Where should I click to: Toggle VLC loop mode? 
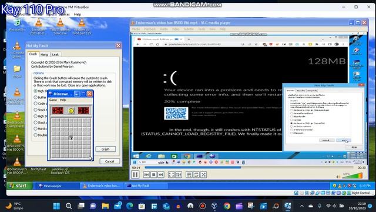[x=196, y=175]
